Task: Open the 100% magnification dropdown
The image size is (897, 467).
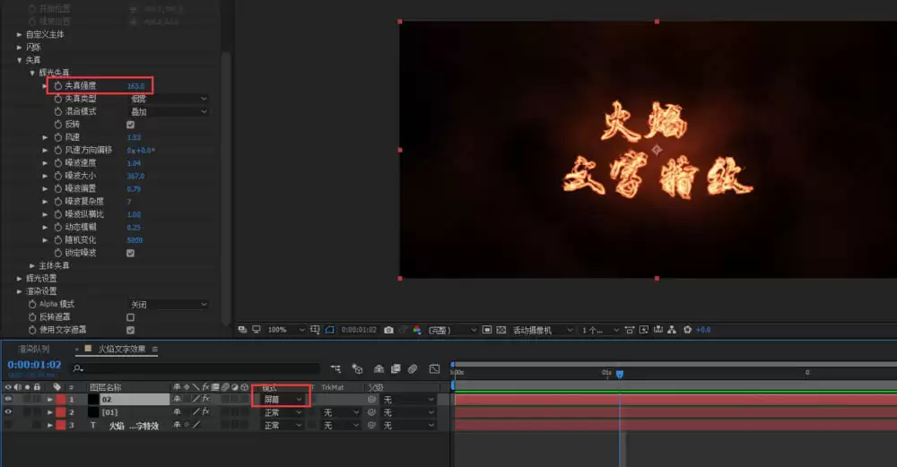Action: (286, 330)
